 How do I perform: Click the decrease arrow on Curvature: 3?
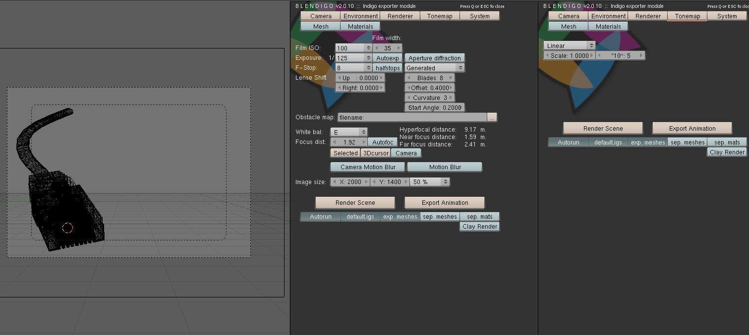click(x=409, y=97)
